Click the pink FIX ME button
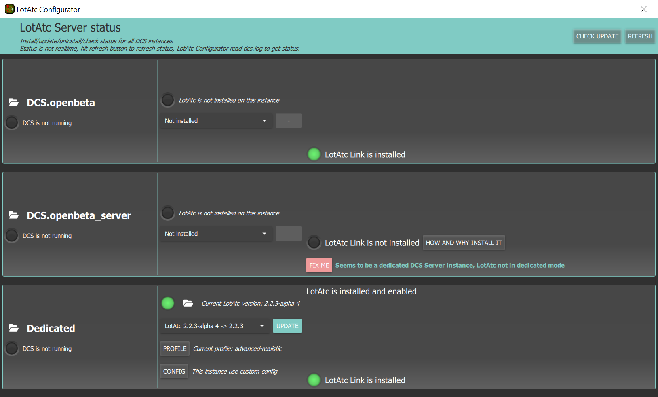The image size is (658, 397). pyautogui.click(x=319, y=265)
